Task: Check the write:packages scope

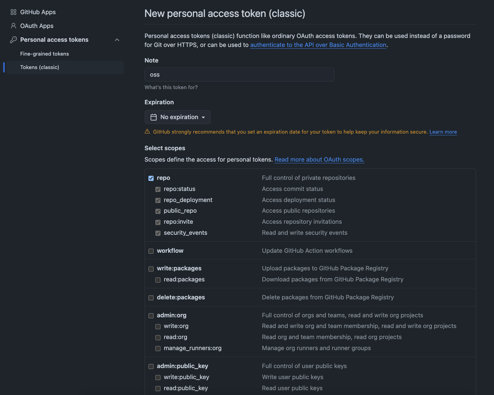Action: pyautogui.click(x=151, y=269)
